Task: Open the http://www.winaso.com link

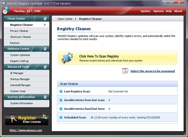Action: (x=26, y=130)
